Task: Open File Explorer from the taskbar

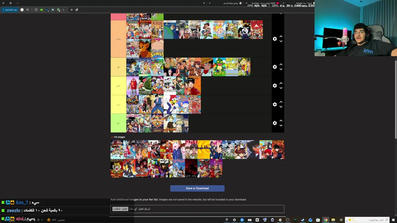Action: [333, 220]
